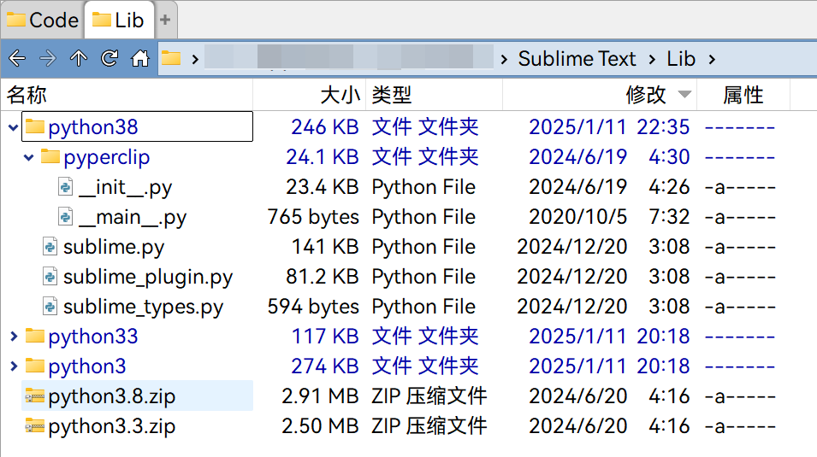Click the folder icon in address bar
Screen dimensions: 817x457
tap(171, 58)
